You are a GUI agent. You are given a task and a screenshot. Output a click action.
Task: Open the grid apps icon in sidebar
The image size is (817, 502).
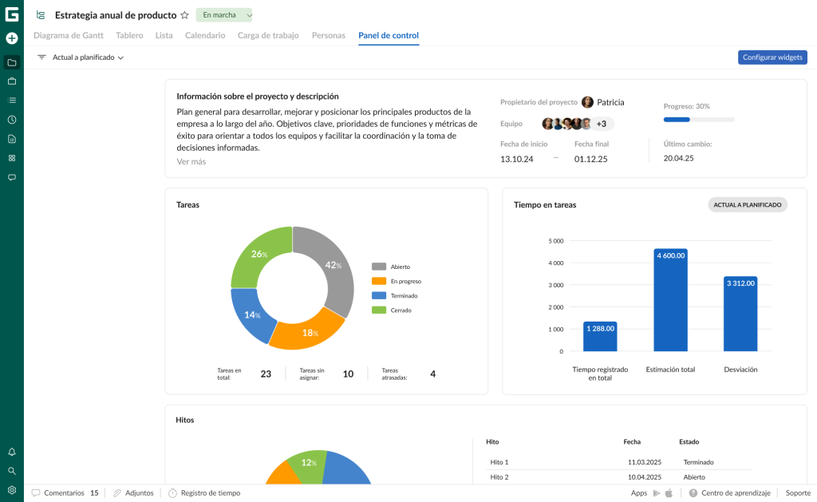pyautogui.click(x=11, y=158)
